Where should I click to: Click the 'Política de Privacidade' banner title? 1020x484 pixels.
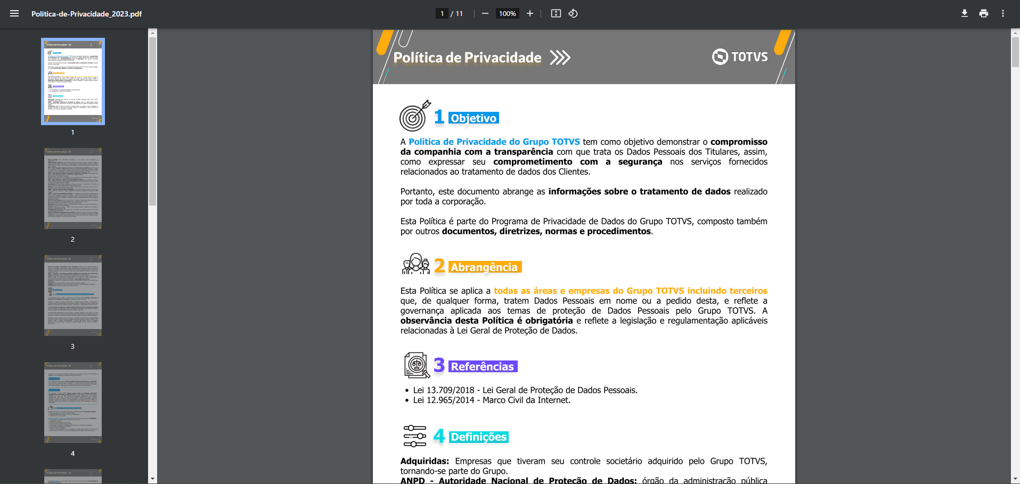(x=467, y=58)
